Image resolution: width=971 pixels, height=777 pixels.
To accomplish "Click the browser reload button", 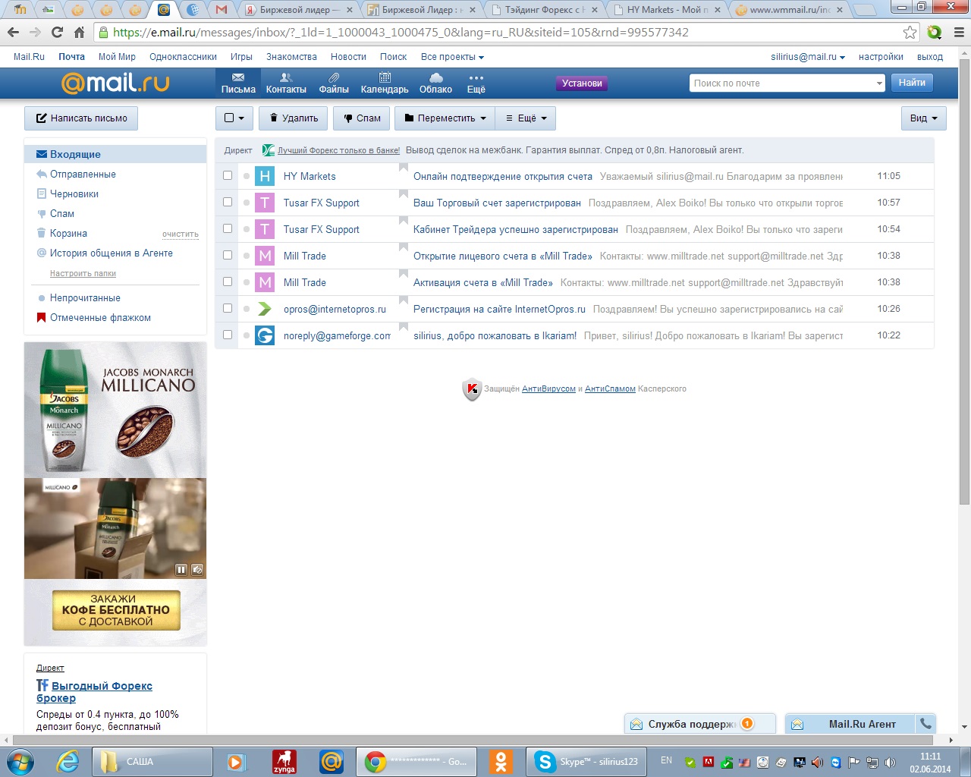I will [x=57, y=32].
